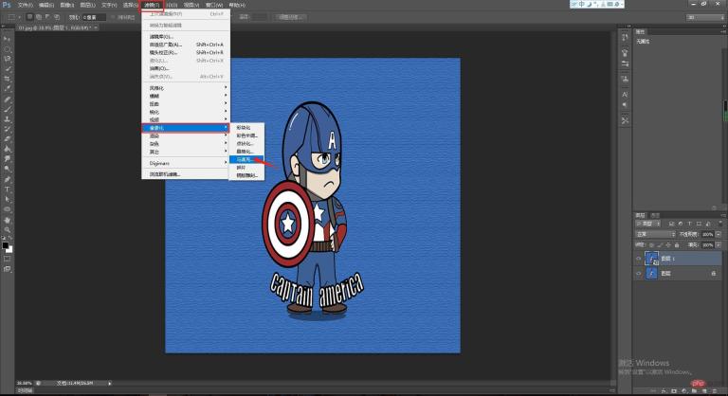728x396 pixels.
Task: Select the Hand tool in the toolbox
Action: (7, 218)
